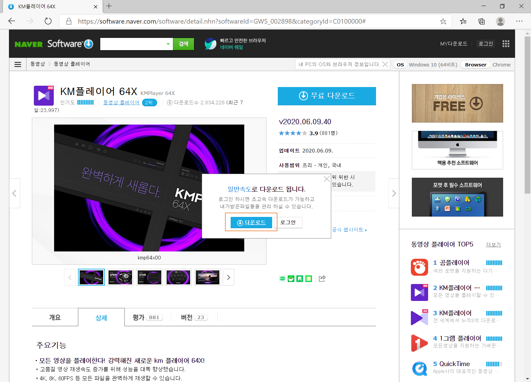Click the 기업용 라이선스 FREE banner

pos(457,103)
